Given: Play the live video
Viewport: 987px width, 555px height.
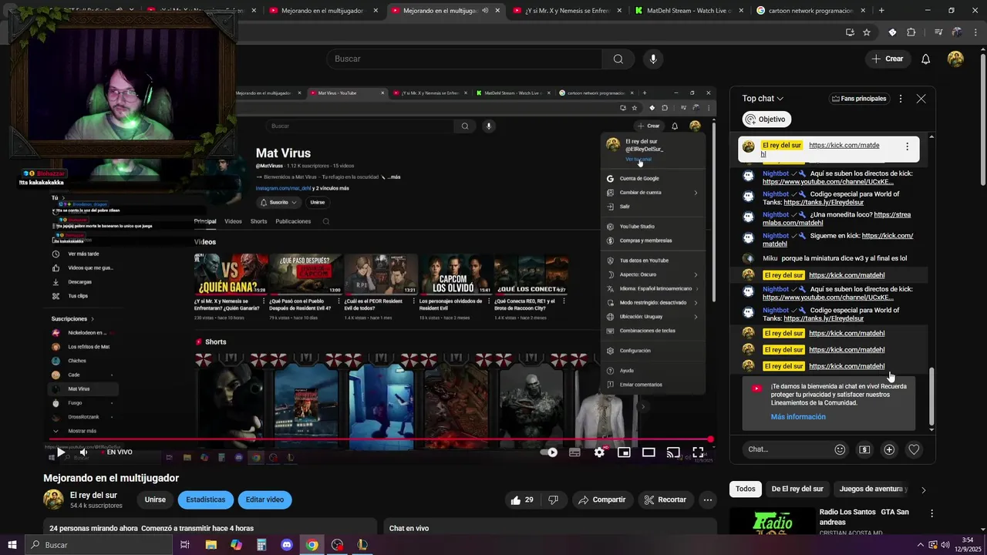Looking at the screenshot, I should coord(60,452).
